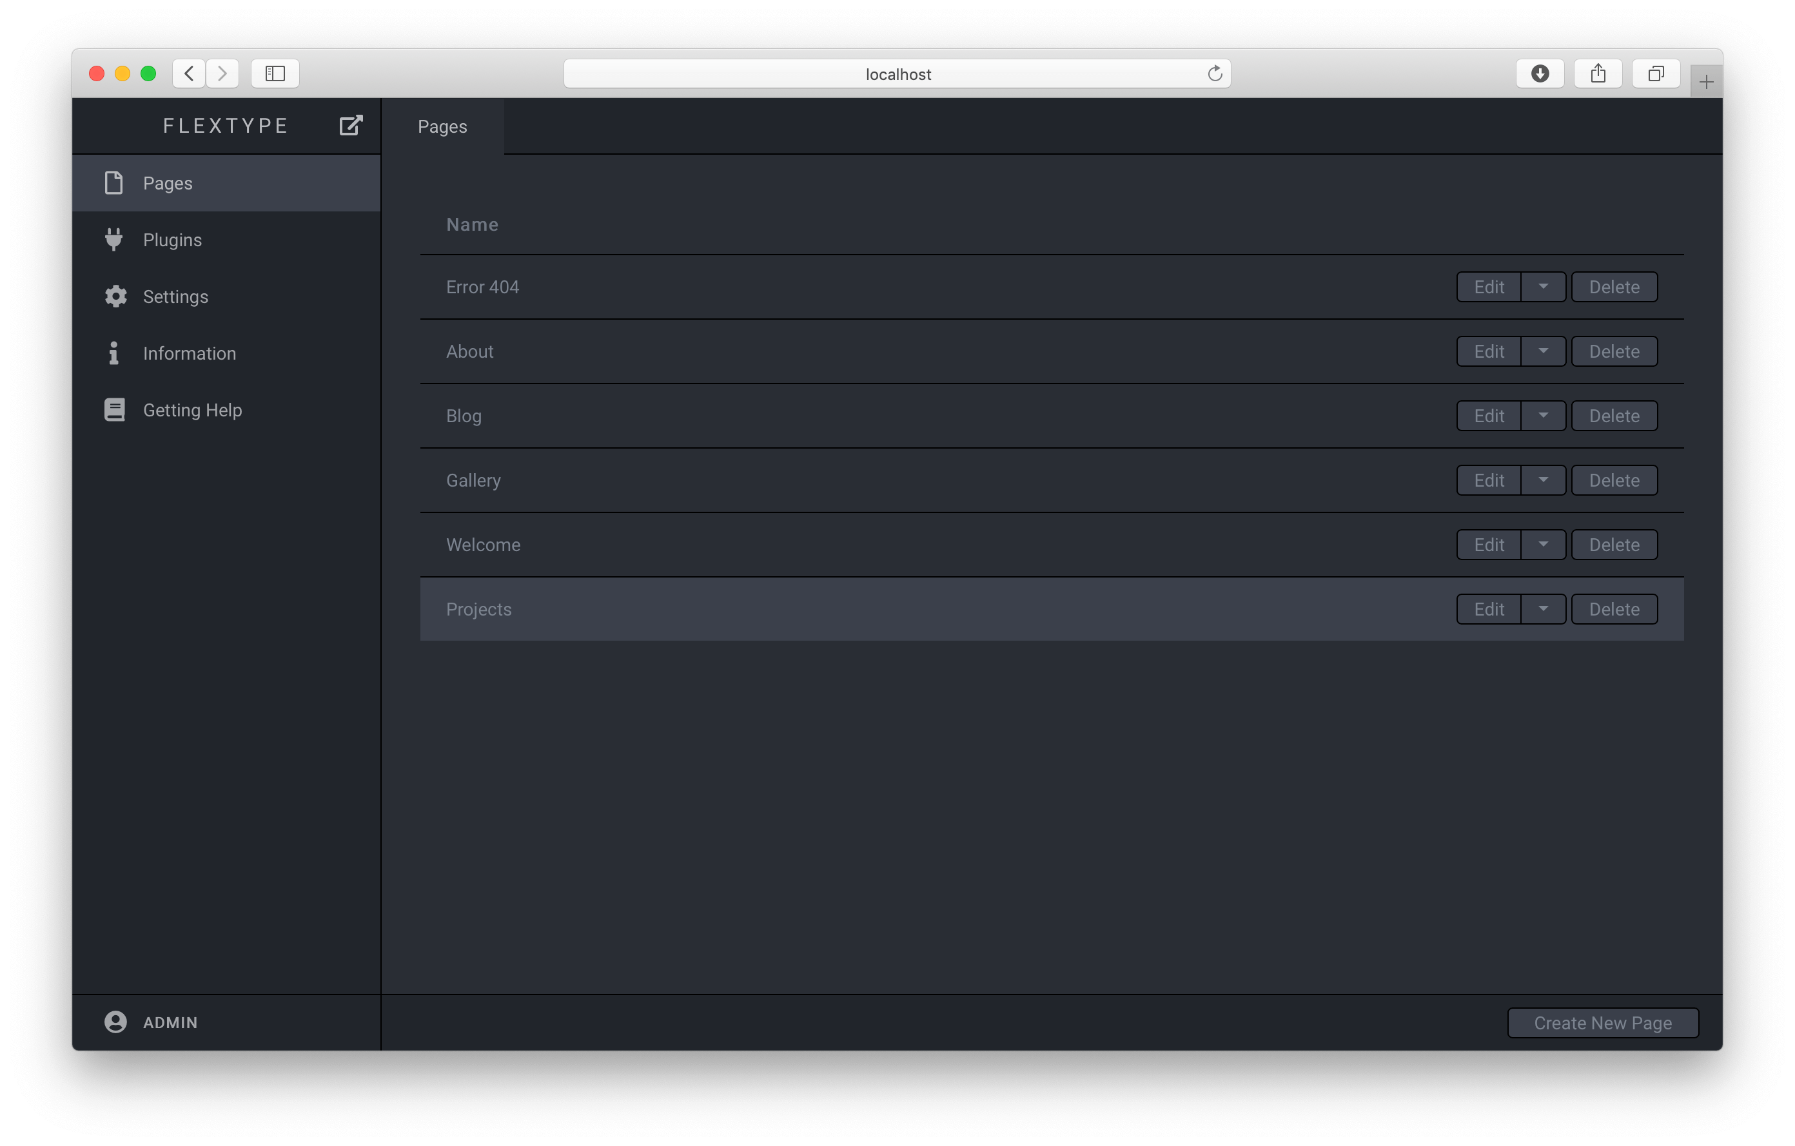Show Safari downloads
1795x1146 pixels.
click(1539, 73)
